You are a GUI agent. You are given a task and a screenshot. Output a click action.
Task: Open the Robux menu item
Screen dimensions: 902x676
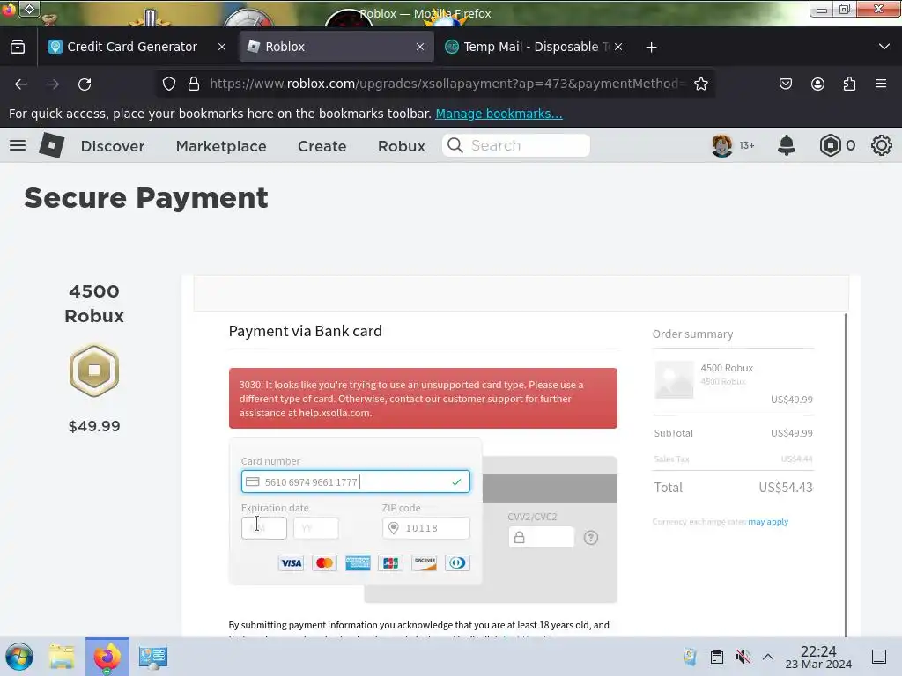(x=402, y=146)
